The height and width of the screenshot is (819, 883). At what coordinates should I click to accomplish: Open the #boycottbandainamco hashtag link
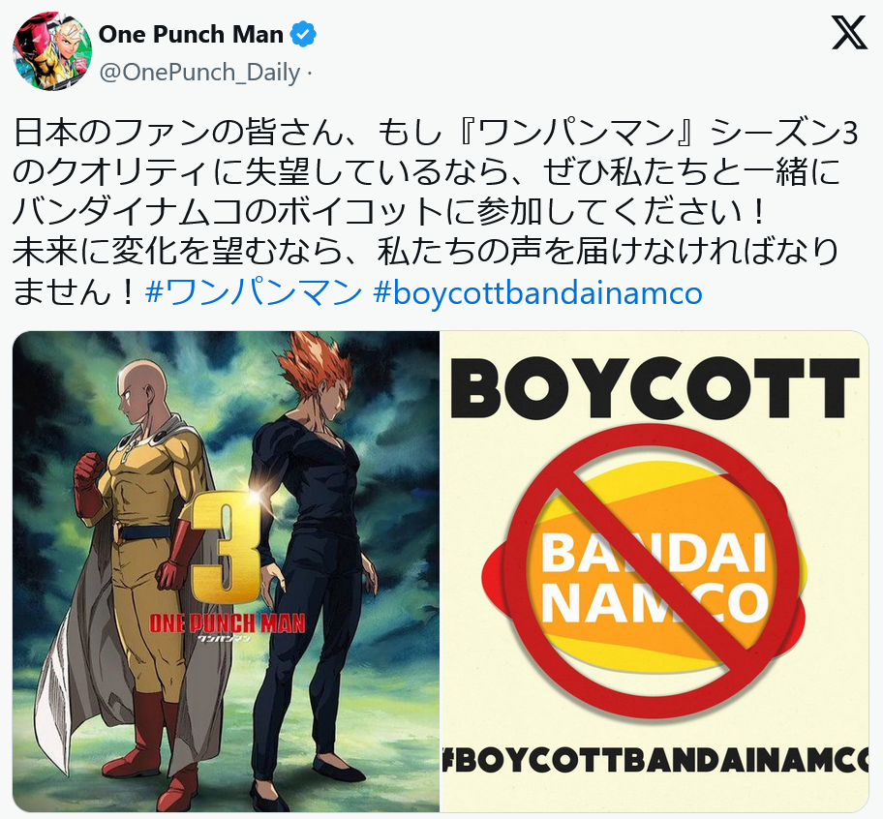point(537,293)
